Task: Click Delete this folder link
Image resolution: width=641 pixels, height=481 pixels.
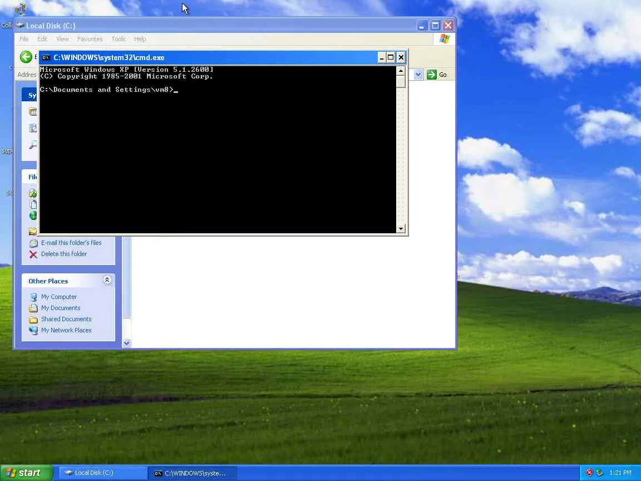Action: pyautogui.click(x=64, y=254)
